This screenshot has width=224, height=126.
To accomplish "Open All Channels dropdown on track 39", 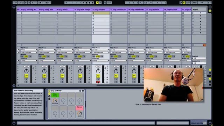I will pos(47,52).
